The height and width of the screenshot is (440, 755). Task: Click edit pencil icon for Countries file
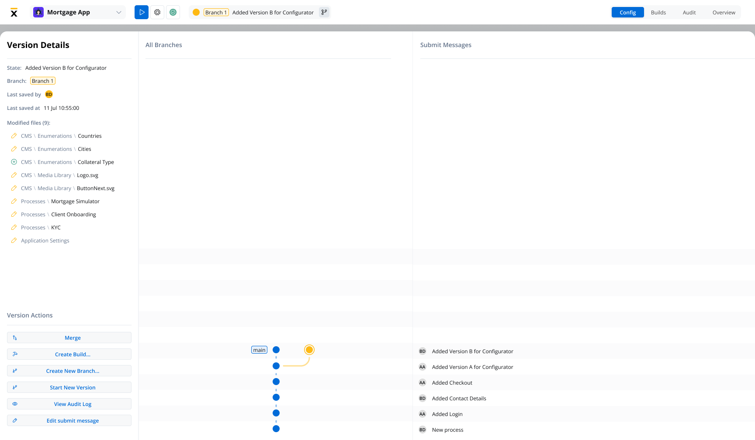(14, 136)
